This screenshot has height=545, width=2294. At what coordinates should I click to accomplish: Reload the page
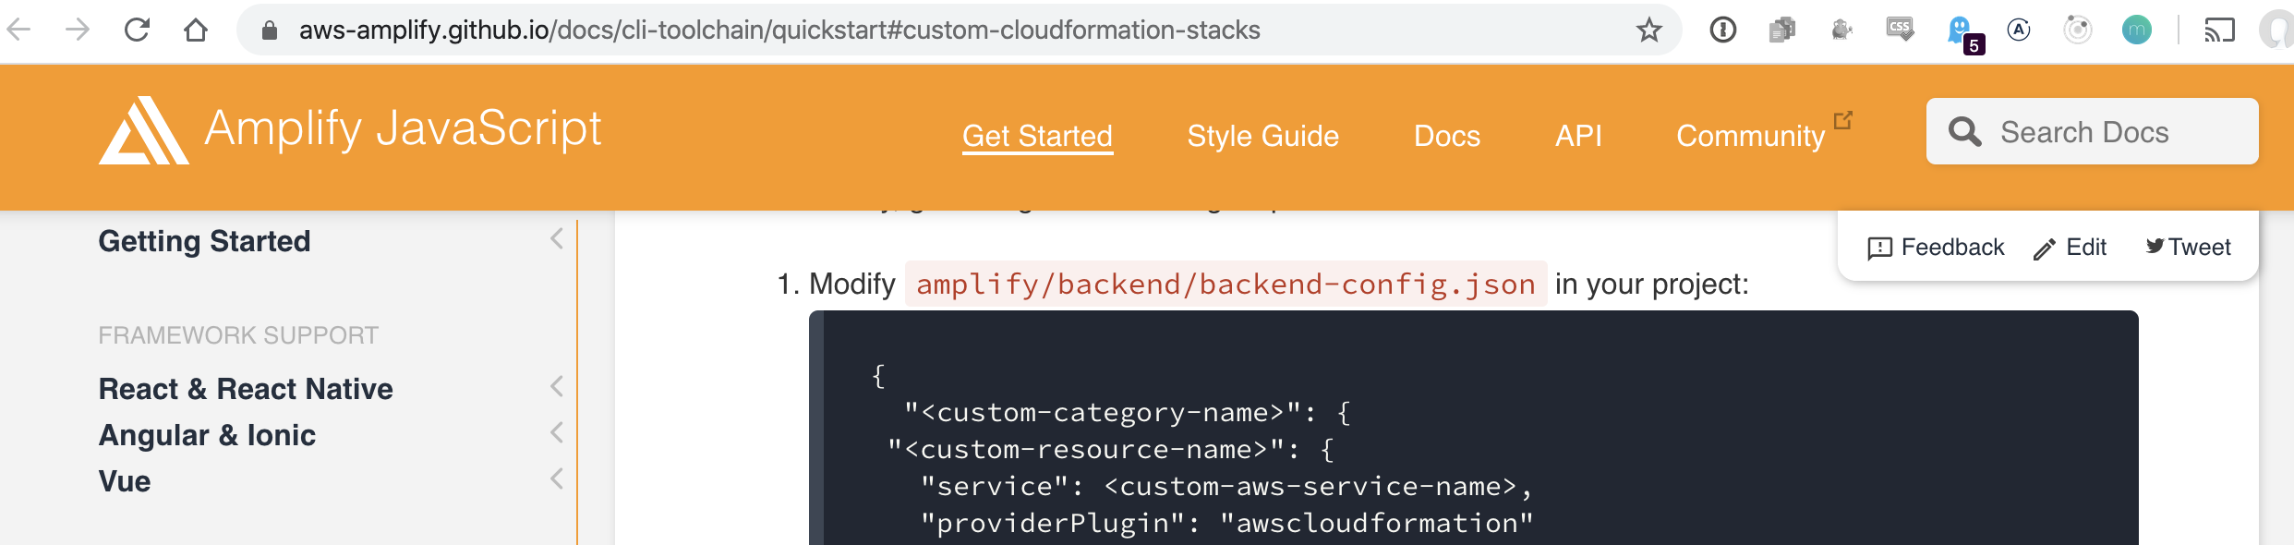pyautogui.click(x=137, y=30)
